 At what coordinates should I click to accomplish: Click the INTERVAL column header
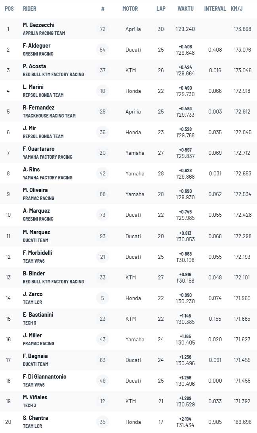pos(215,9)
